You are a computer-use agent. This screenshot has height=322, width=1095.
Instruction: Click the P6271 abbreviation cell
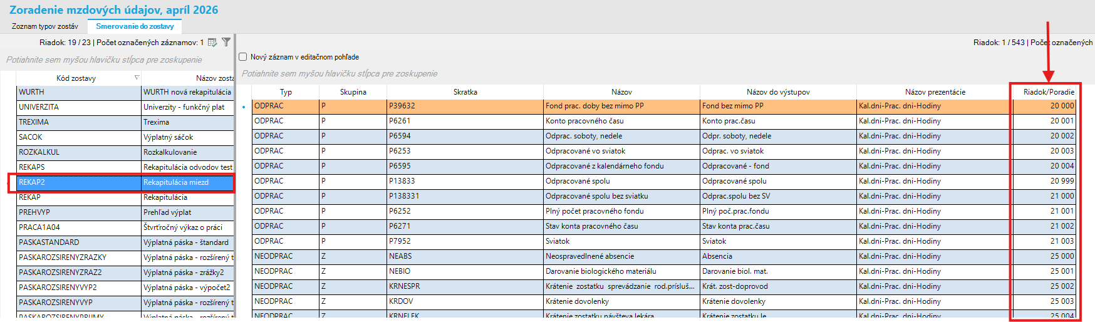coord(465,226)
